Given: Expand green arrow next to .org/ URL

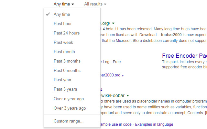Looking at the screenshot, I should [113, 24].
